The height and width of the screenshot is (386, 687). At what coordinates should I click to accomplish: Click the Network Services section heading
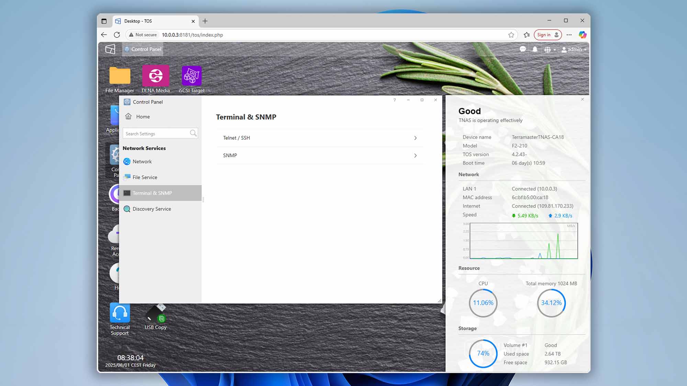click(144, 148)
